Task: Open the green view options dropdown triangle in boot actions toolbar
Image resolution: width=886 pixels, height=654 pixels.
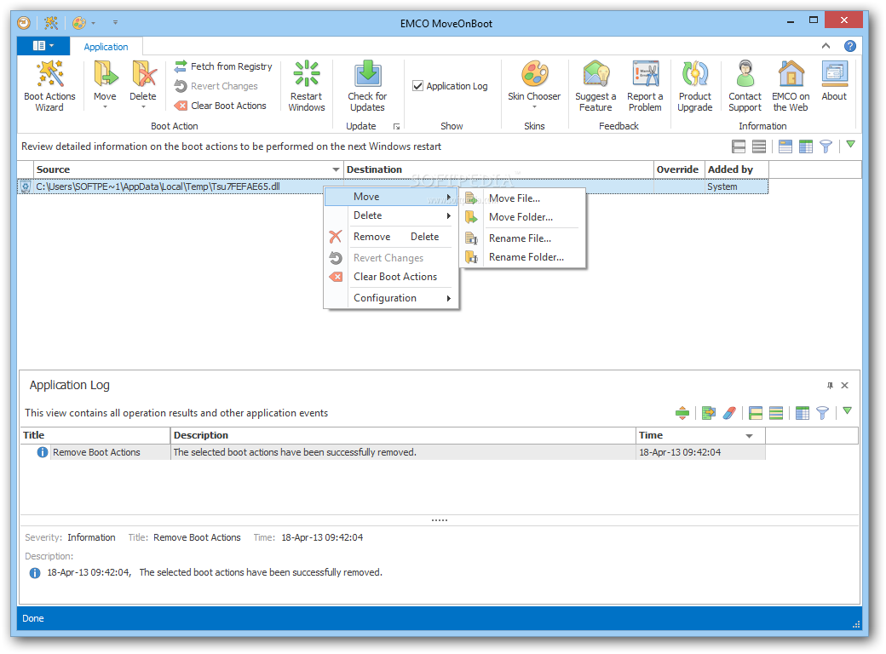Action: (850, 145)
